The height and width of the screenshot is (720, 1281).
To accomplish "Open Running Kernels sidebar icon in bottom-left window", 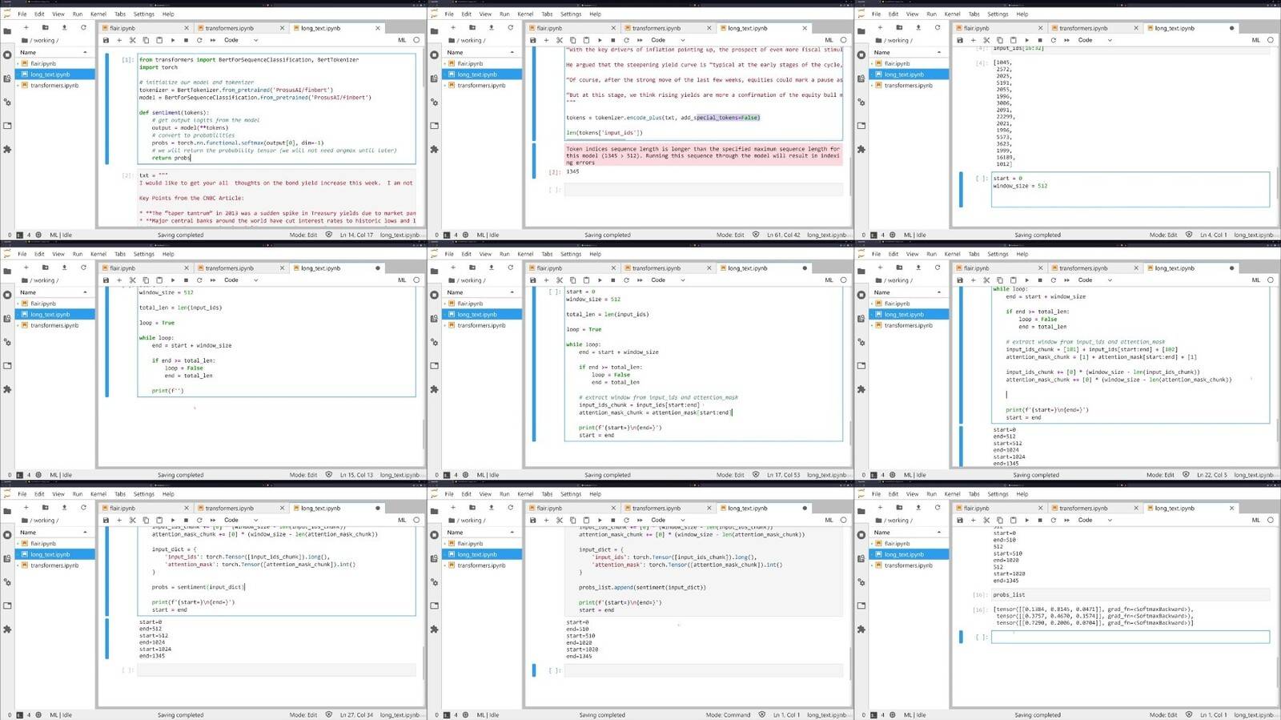I will click(x=7, y=535).
